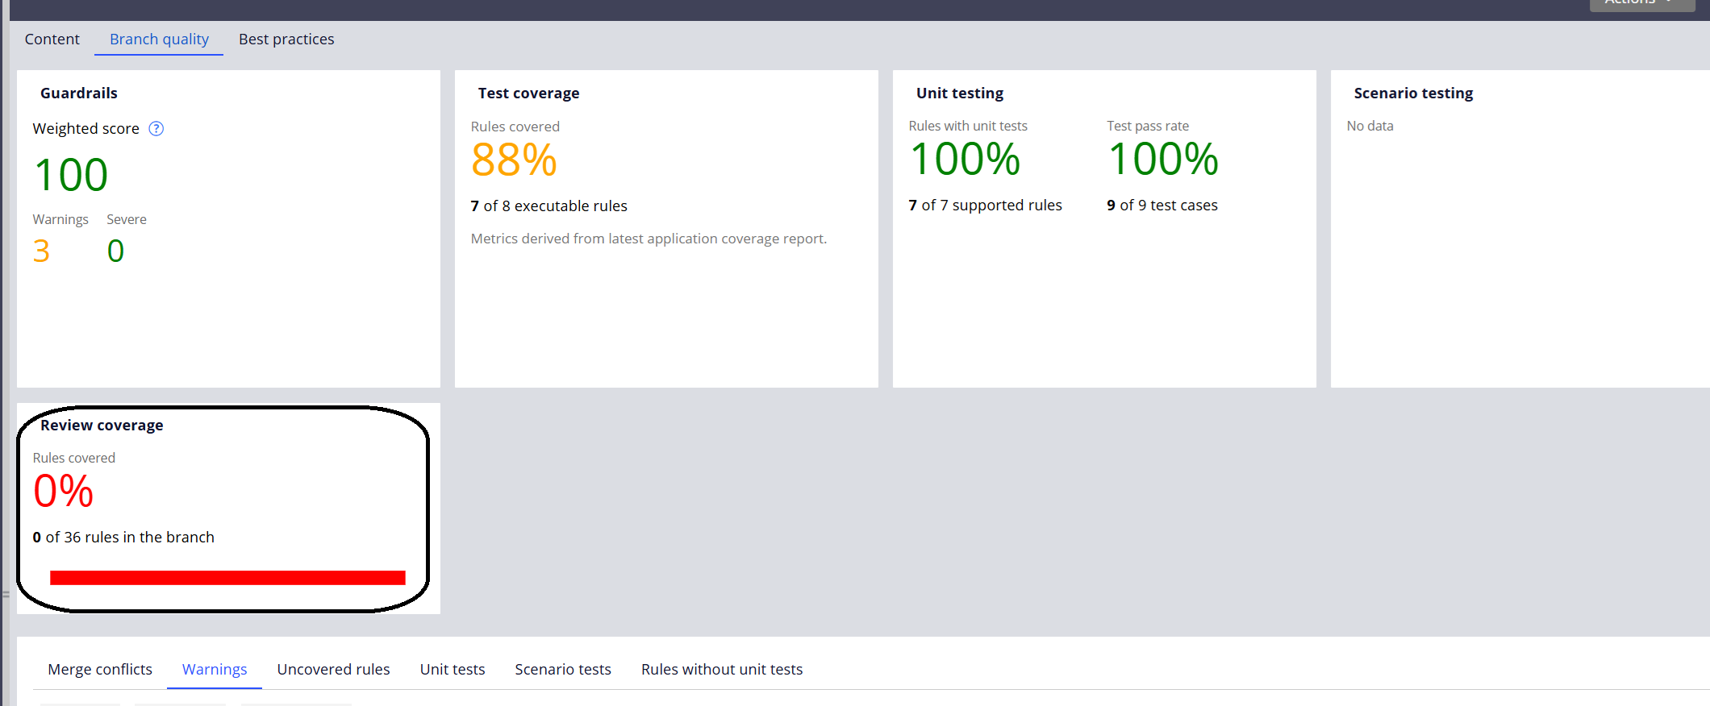The width and height of the screenshot is (1710, 706).
Task: Select the Warnings tab in lower panel
Action: click(215, 670)
